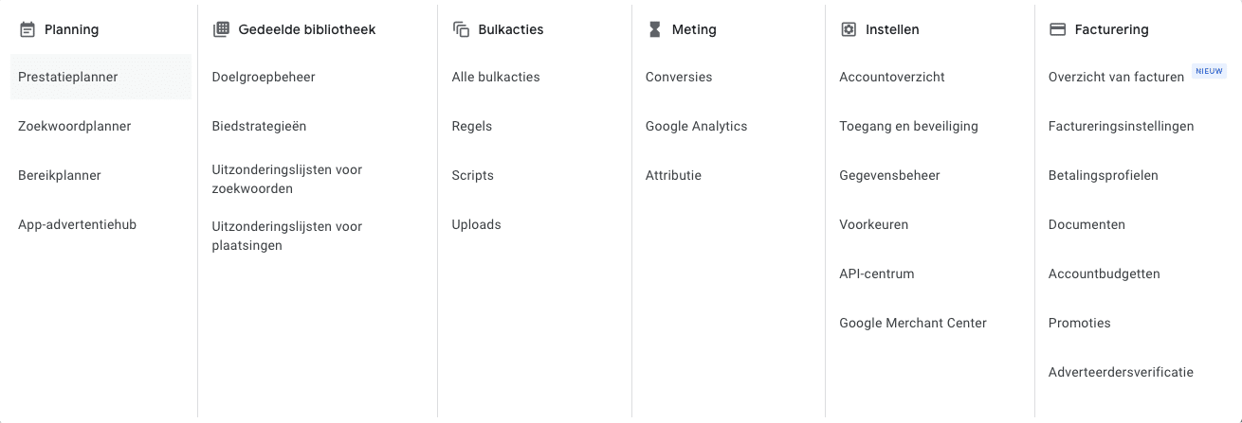Select Toegang en beveiliging
The height and width of the screenshot is (423, 1242).
tap(908, 126)
